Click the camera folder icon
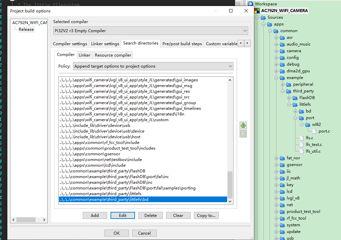The image size is (341, 240). 282,51
